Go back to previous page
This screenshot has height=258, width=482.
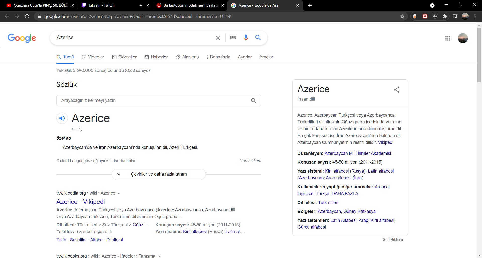point(7,16)
